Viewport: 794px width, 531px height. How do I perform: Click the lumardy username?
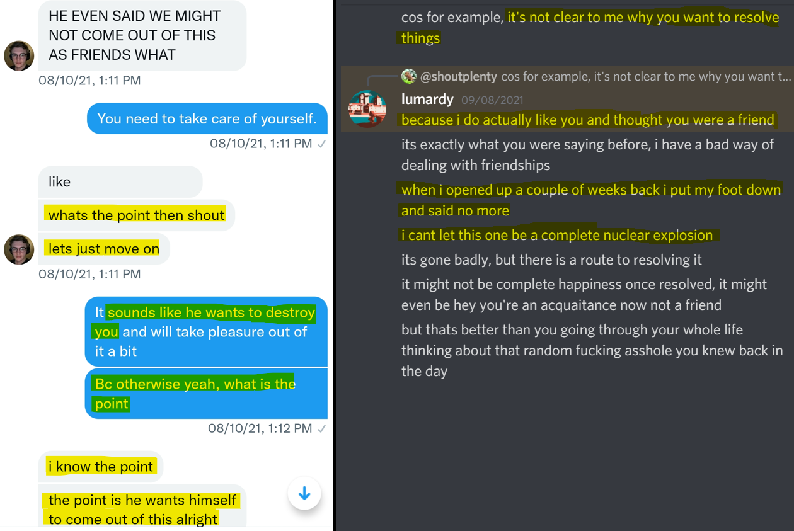coord(427,99)
